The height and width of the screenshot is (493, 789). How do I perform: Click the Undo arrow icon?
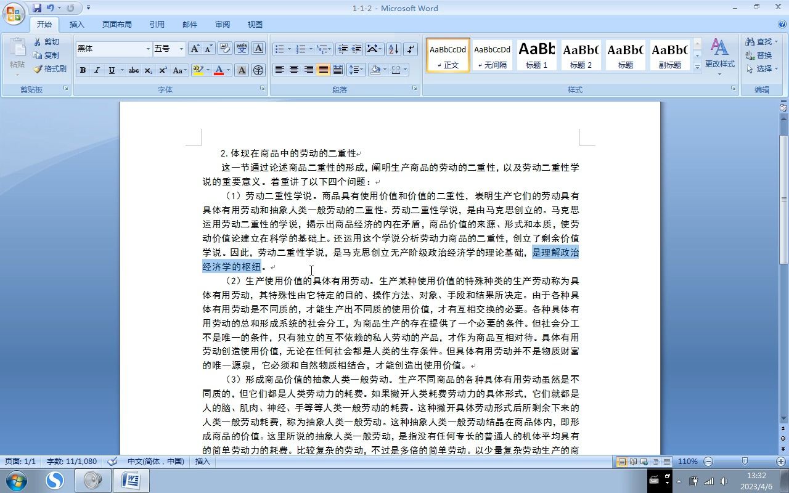51,8
